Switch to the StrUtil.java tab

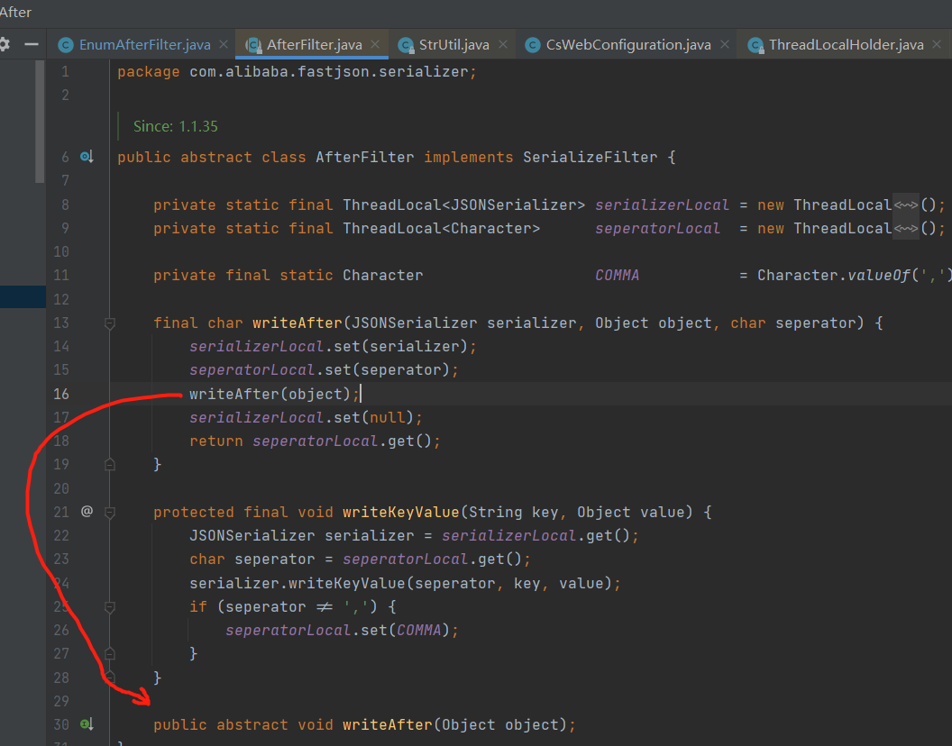click(x=454, y=45)
